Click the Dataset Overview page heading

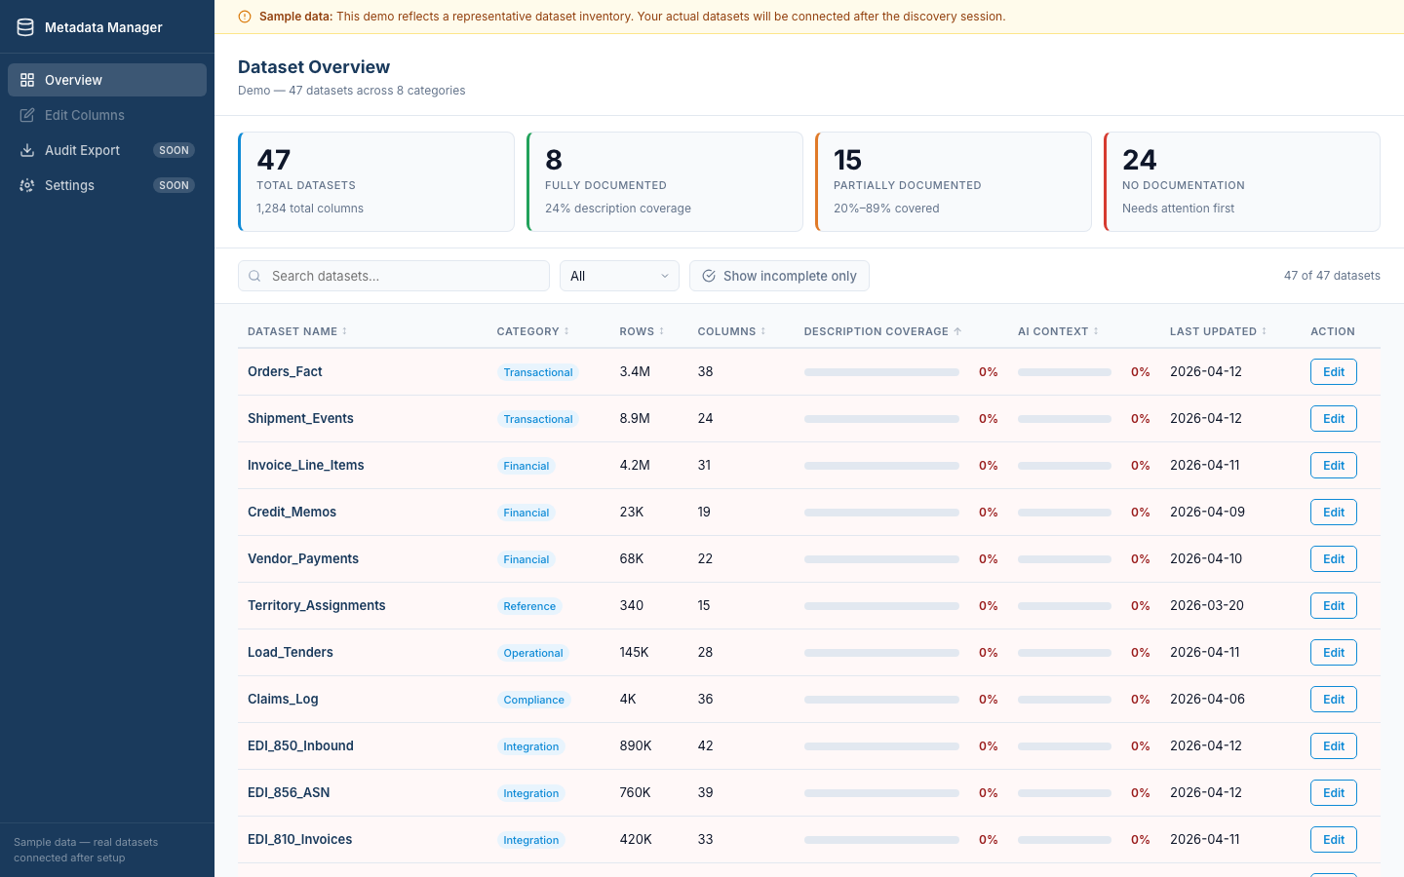click(314, 66)
